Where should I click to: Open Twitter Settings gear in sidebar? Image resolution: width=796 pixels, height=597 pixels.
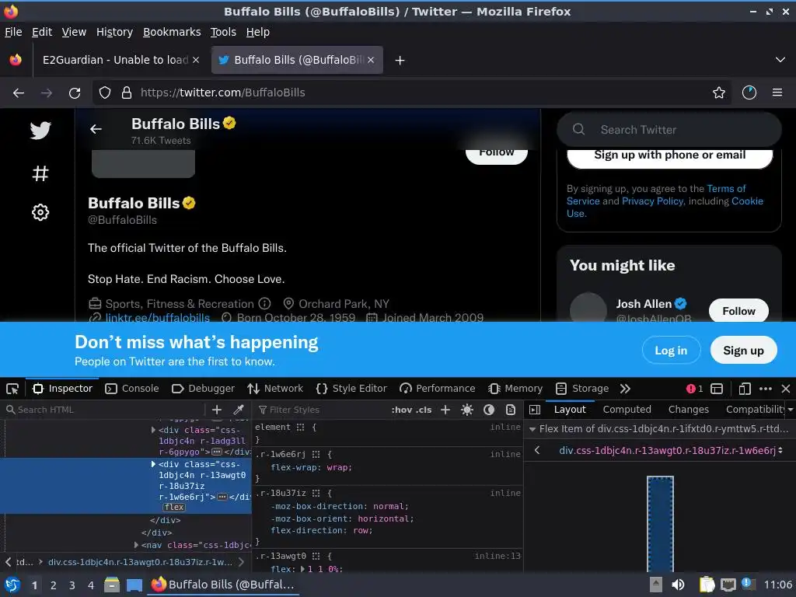(x=40, y=212)
